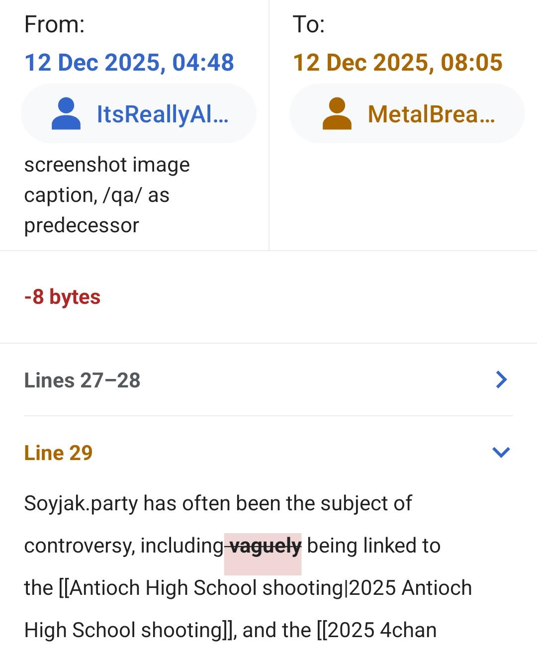Collapse Line 29 with the down chevron
Viewport: 537px width, 657px height.
[501, 452]
